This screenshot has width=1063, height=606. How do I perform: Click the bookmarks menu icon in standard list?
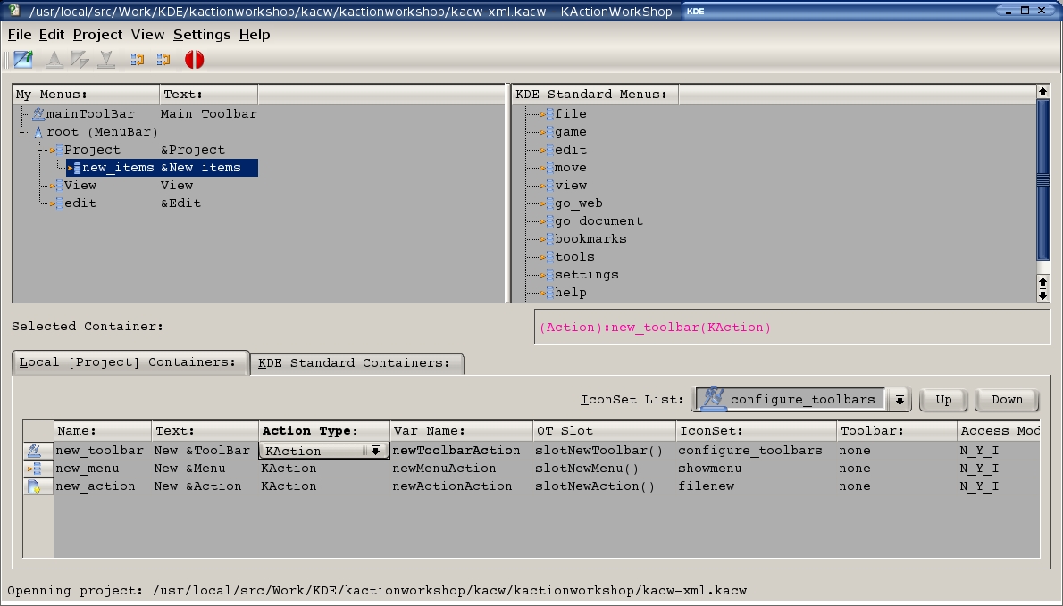(x=547, y=239)
